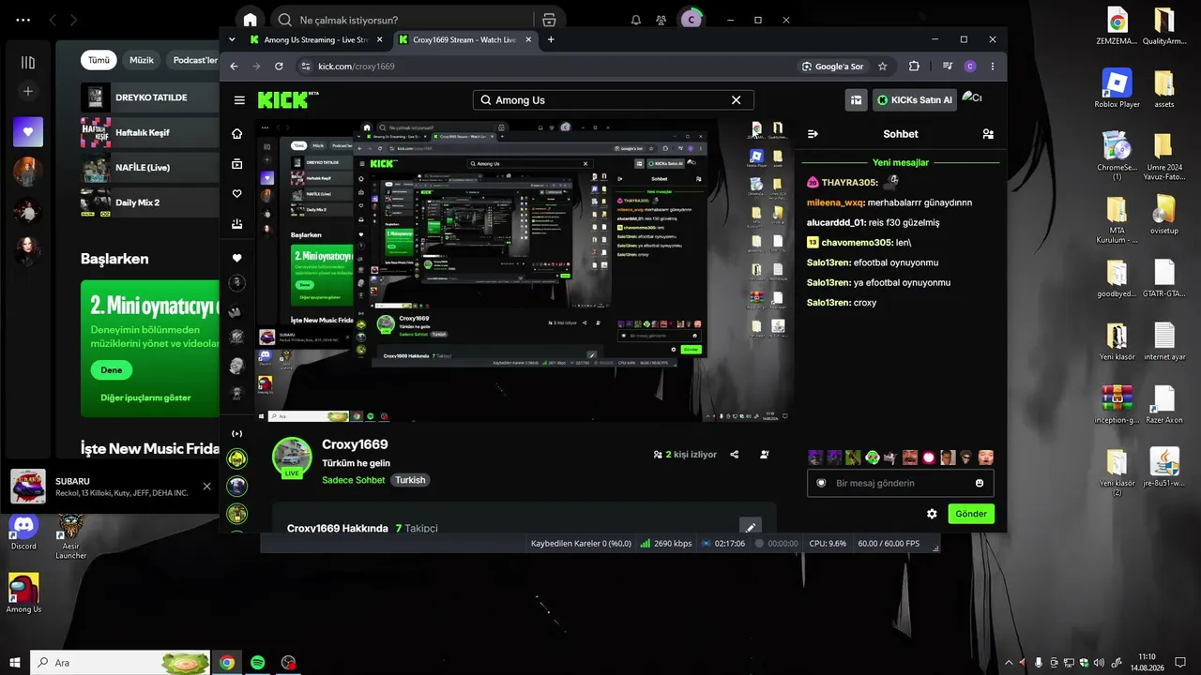Open Among Us desktop shortcut
The height and width of the screenshot is (675, 1201).
point(23,593)
